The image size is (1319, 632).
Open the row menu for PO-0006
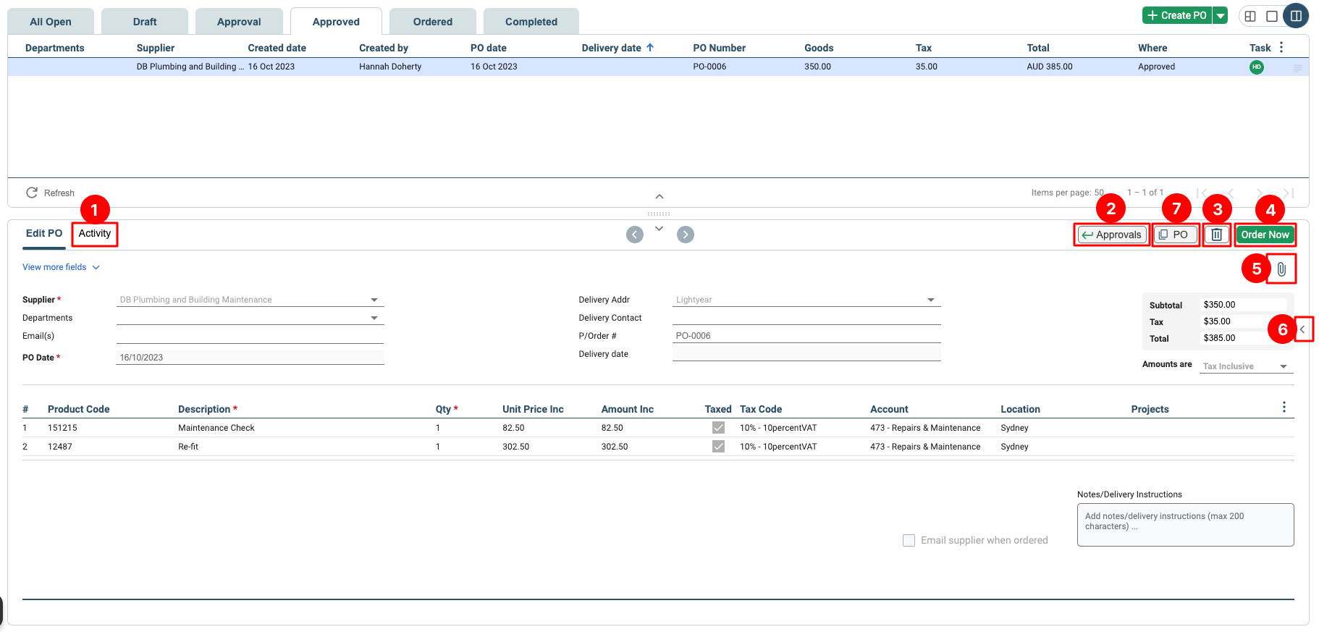click(x=1297, y=68)
